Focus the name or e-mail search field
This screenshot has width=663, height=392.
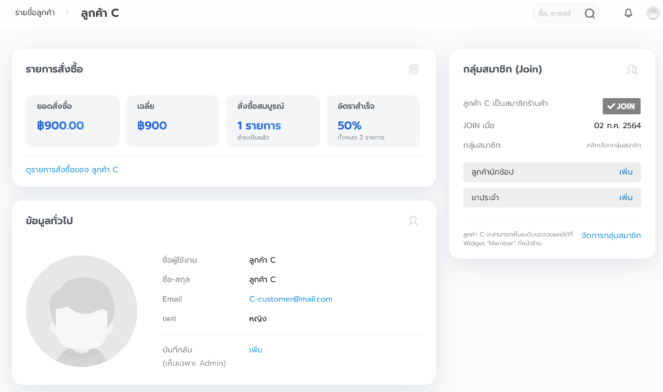(x=557, y=14)
